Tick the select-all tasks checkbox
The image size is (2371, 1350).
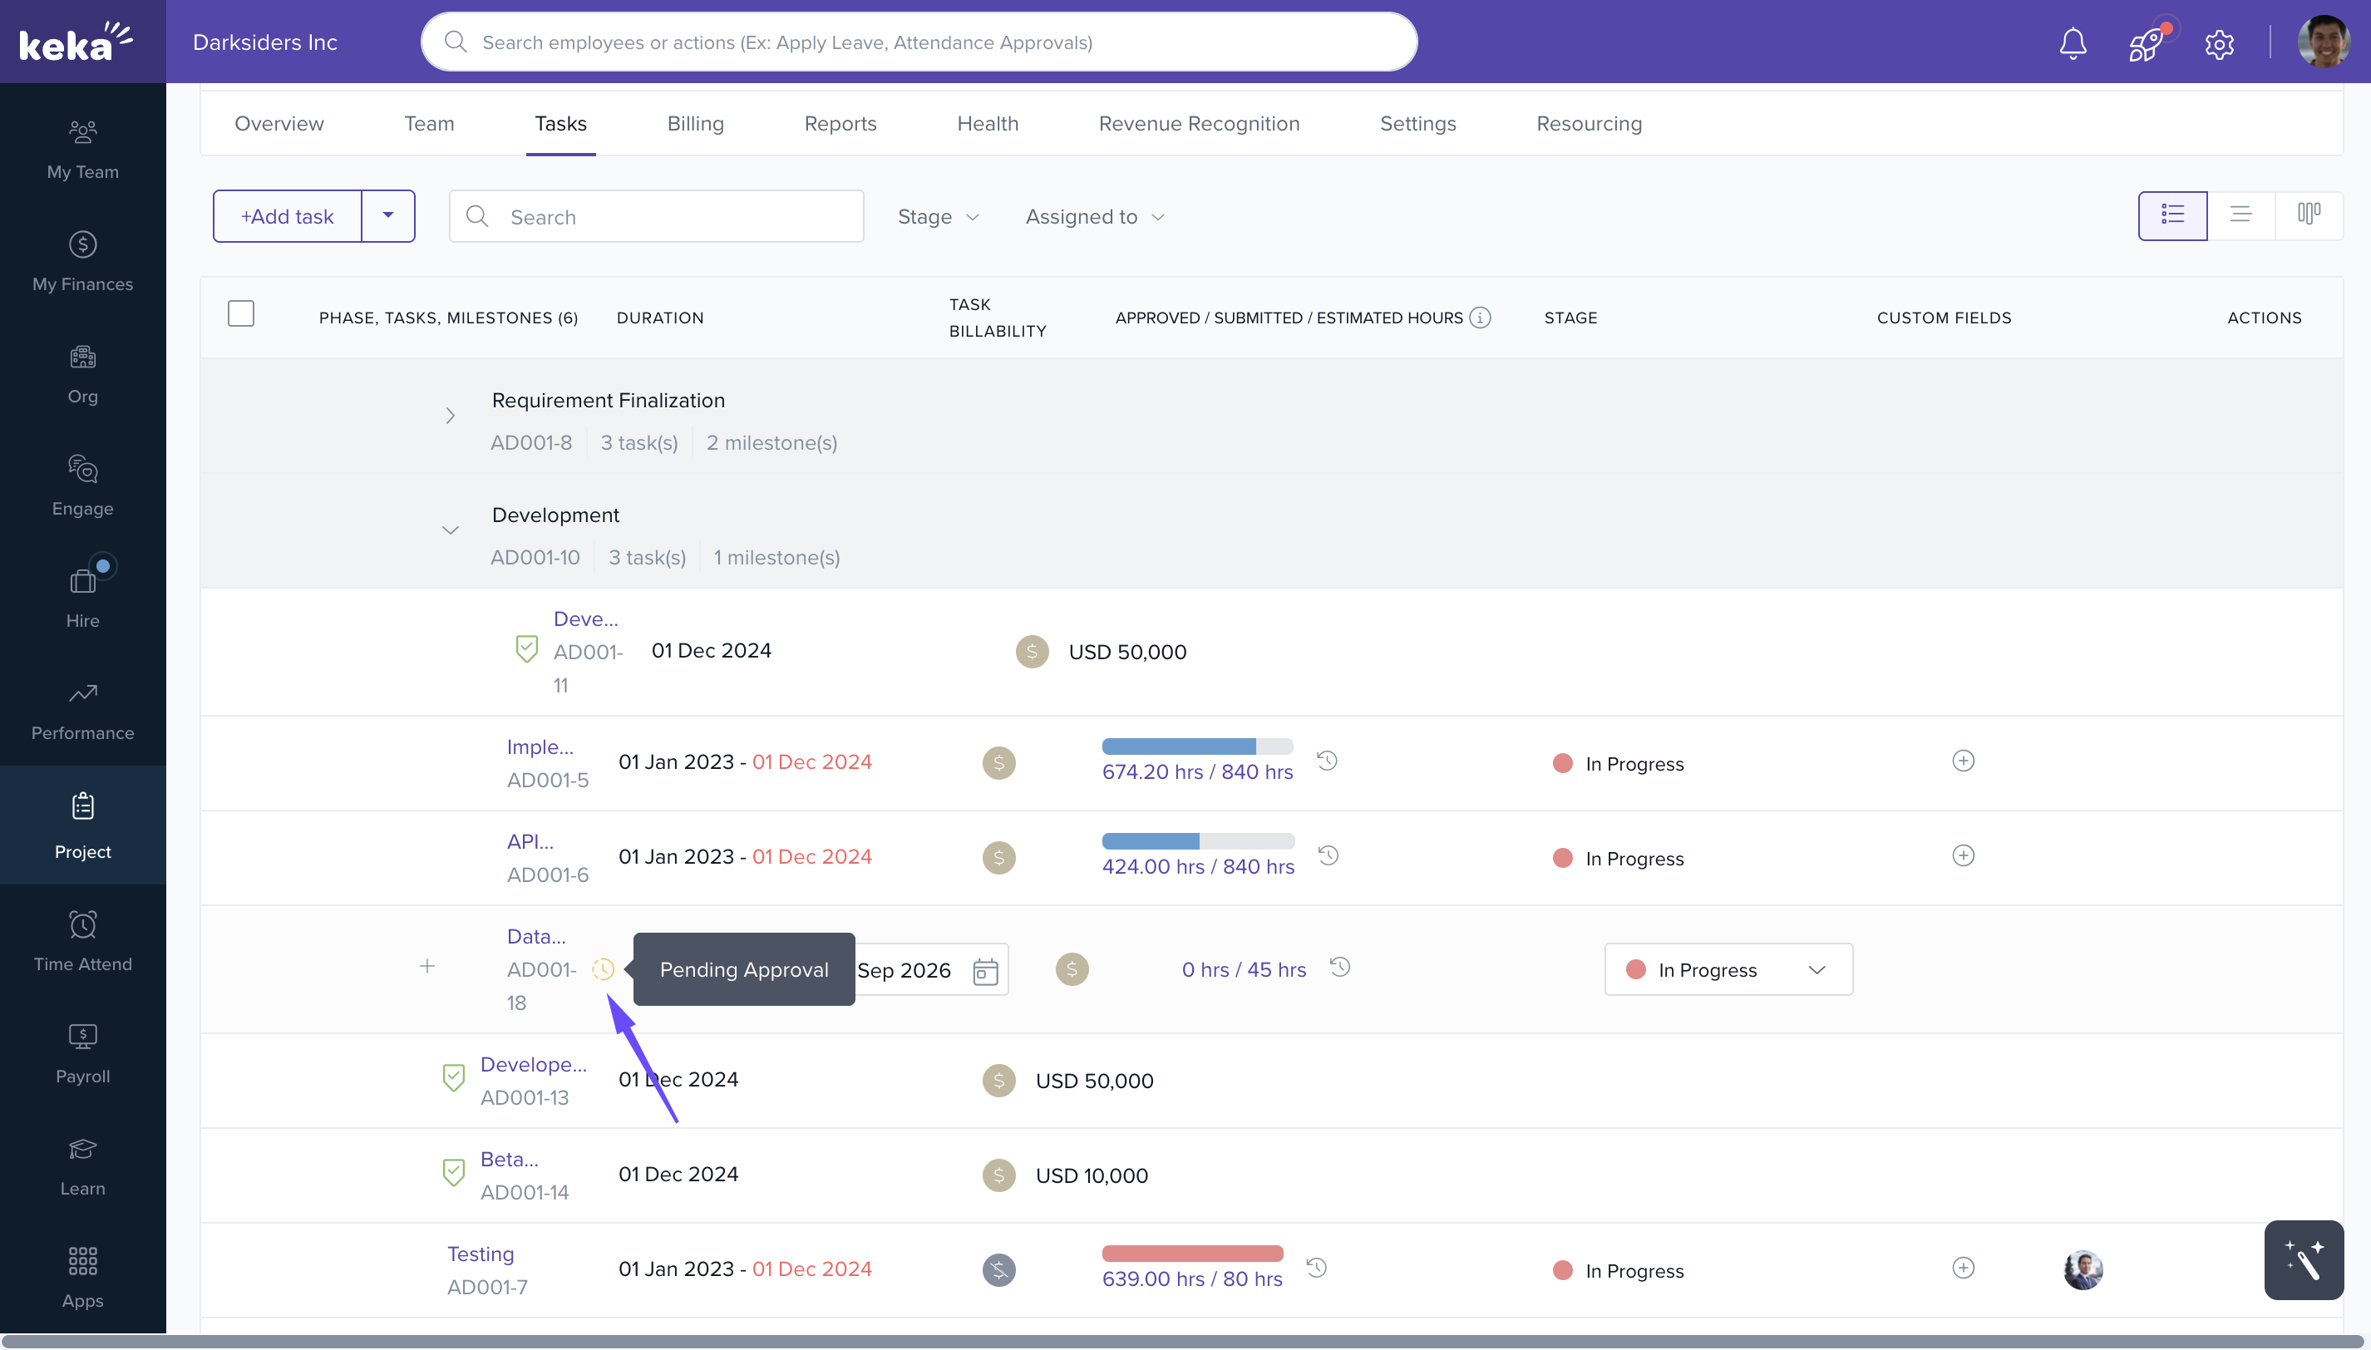(241, 314)
